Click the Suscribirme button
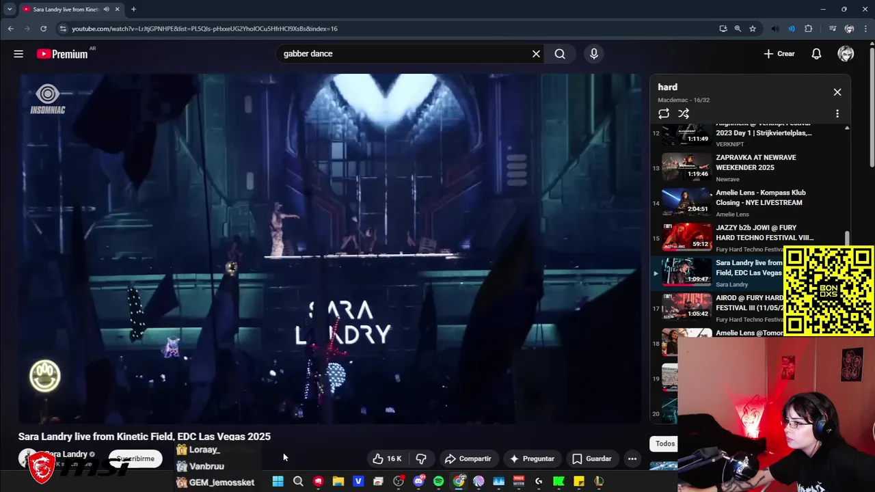Image resolution: width=875 pixels, height=492 pixels. click(135, 459)
